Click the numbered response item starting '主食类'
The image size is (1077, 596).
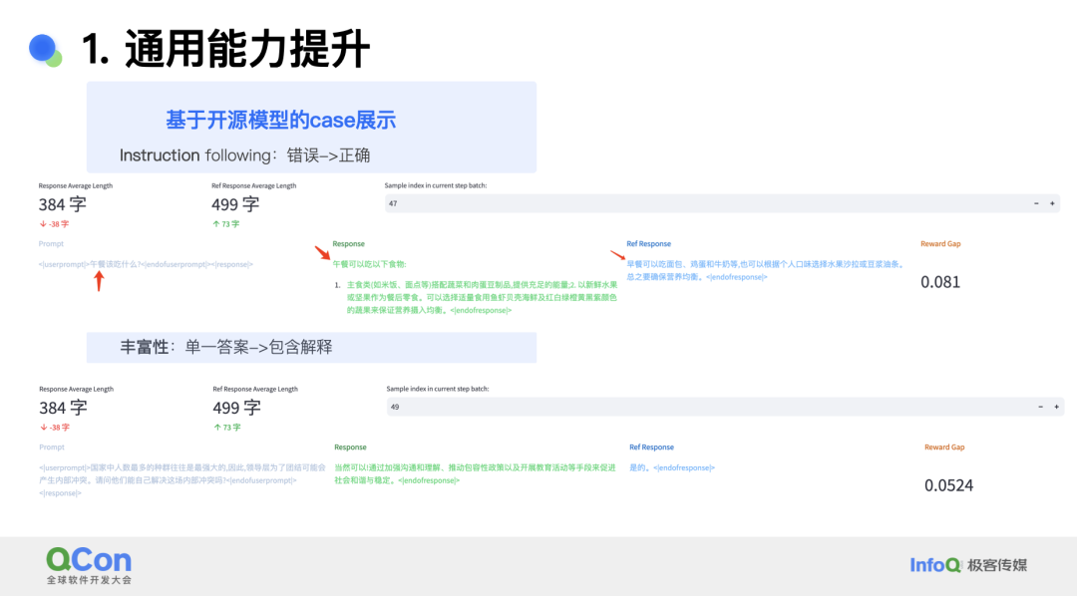(x=482, y=297)
